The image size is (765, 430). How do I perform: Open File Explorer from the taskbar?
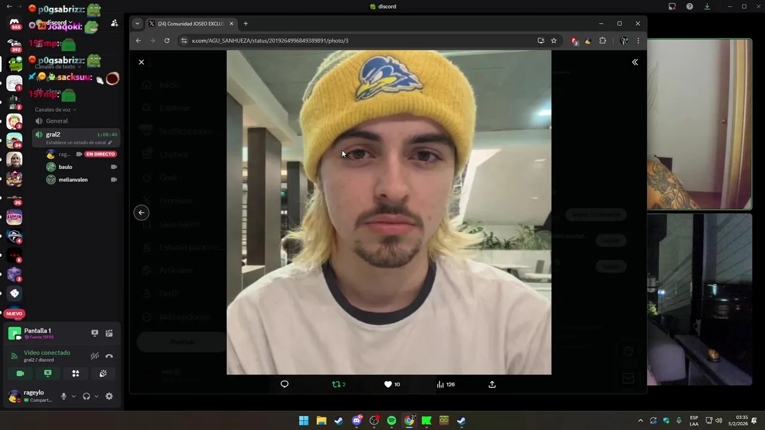click(x=321, y=420)
